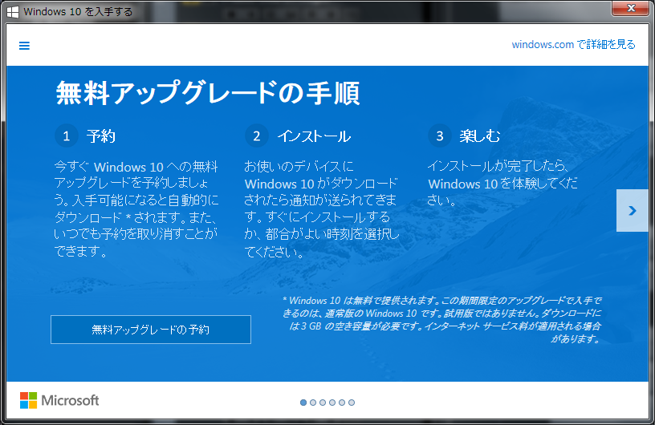655x425 pixels.
Task: Click the 'インストール' step heading
Action: (x=314, y=136)
